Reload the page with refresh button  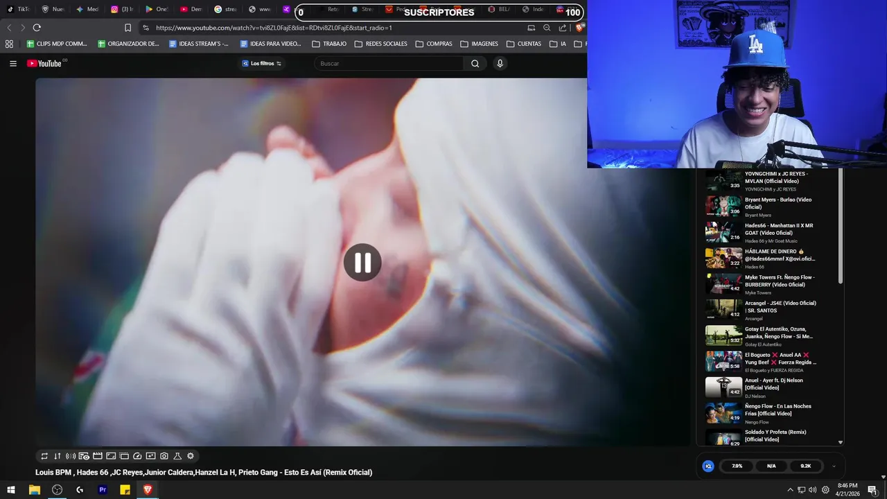37,28
